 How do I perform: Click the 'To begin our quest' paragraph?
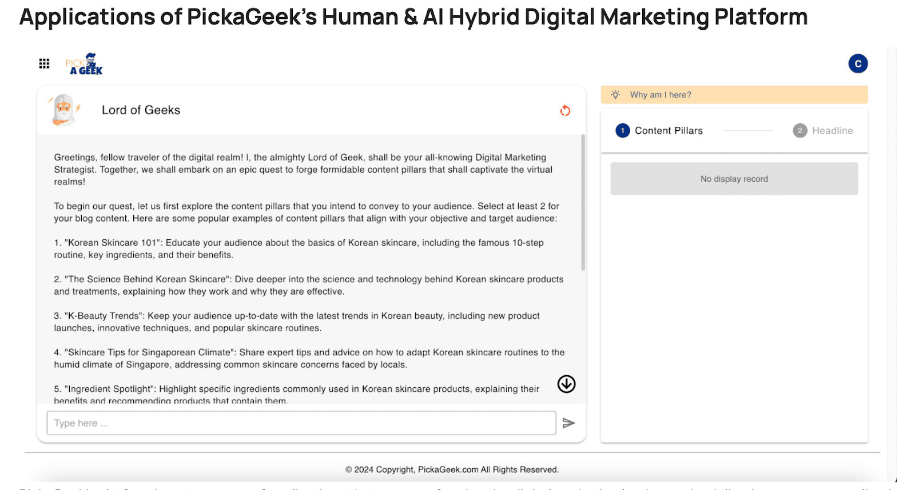tap(307, 212)
